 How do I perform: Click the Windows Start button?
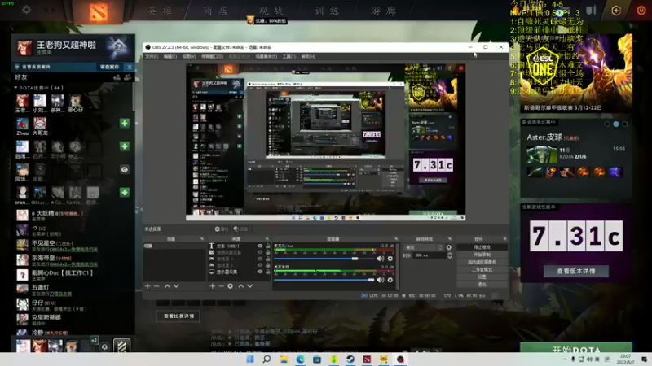coord(250,359)
